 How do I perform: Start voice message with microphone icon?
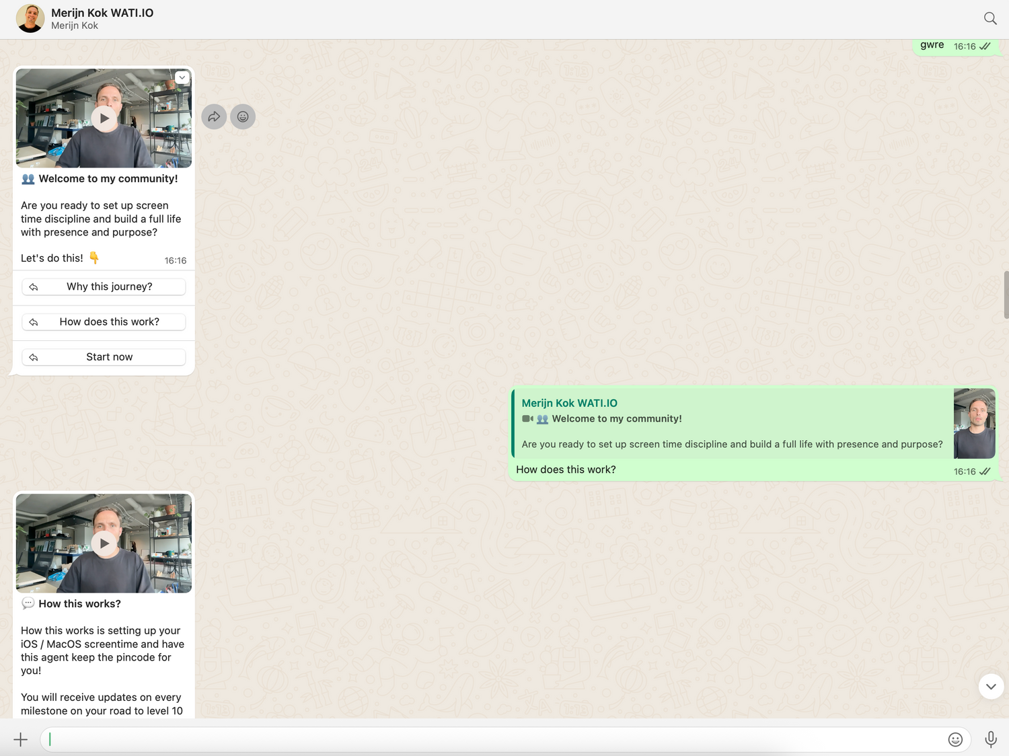(x=991, y=740)
